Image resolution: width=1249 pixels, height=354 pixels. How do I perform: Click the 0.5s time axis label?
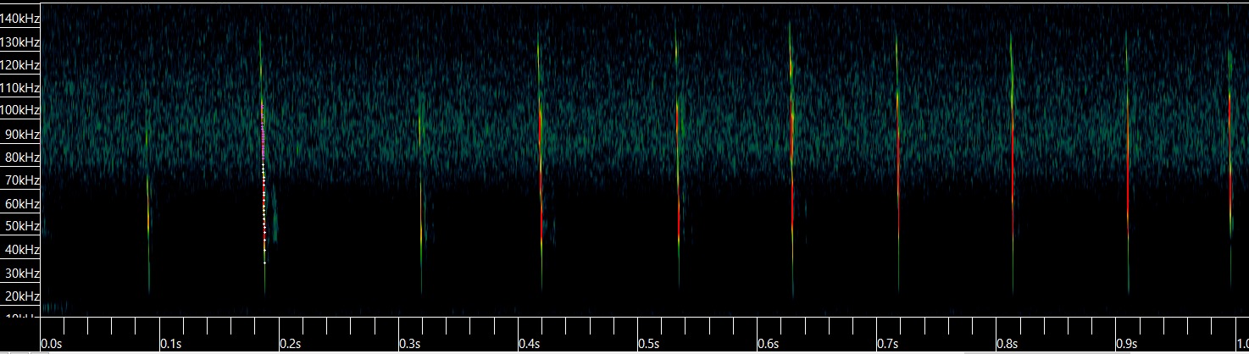[x=649, y=344]
